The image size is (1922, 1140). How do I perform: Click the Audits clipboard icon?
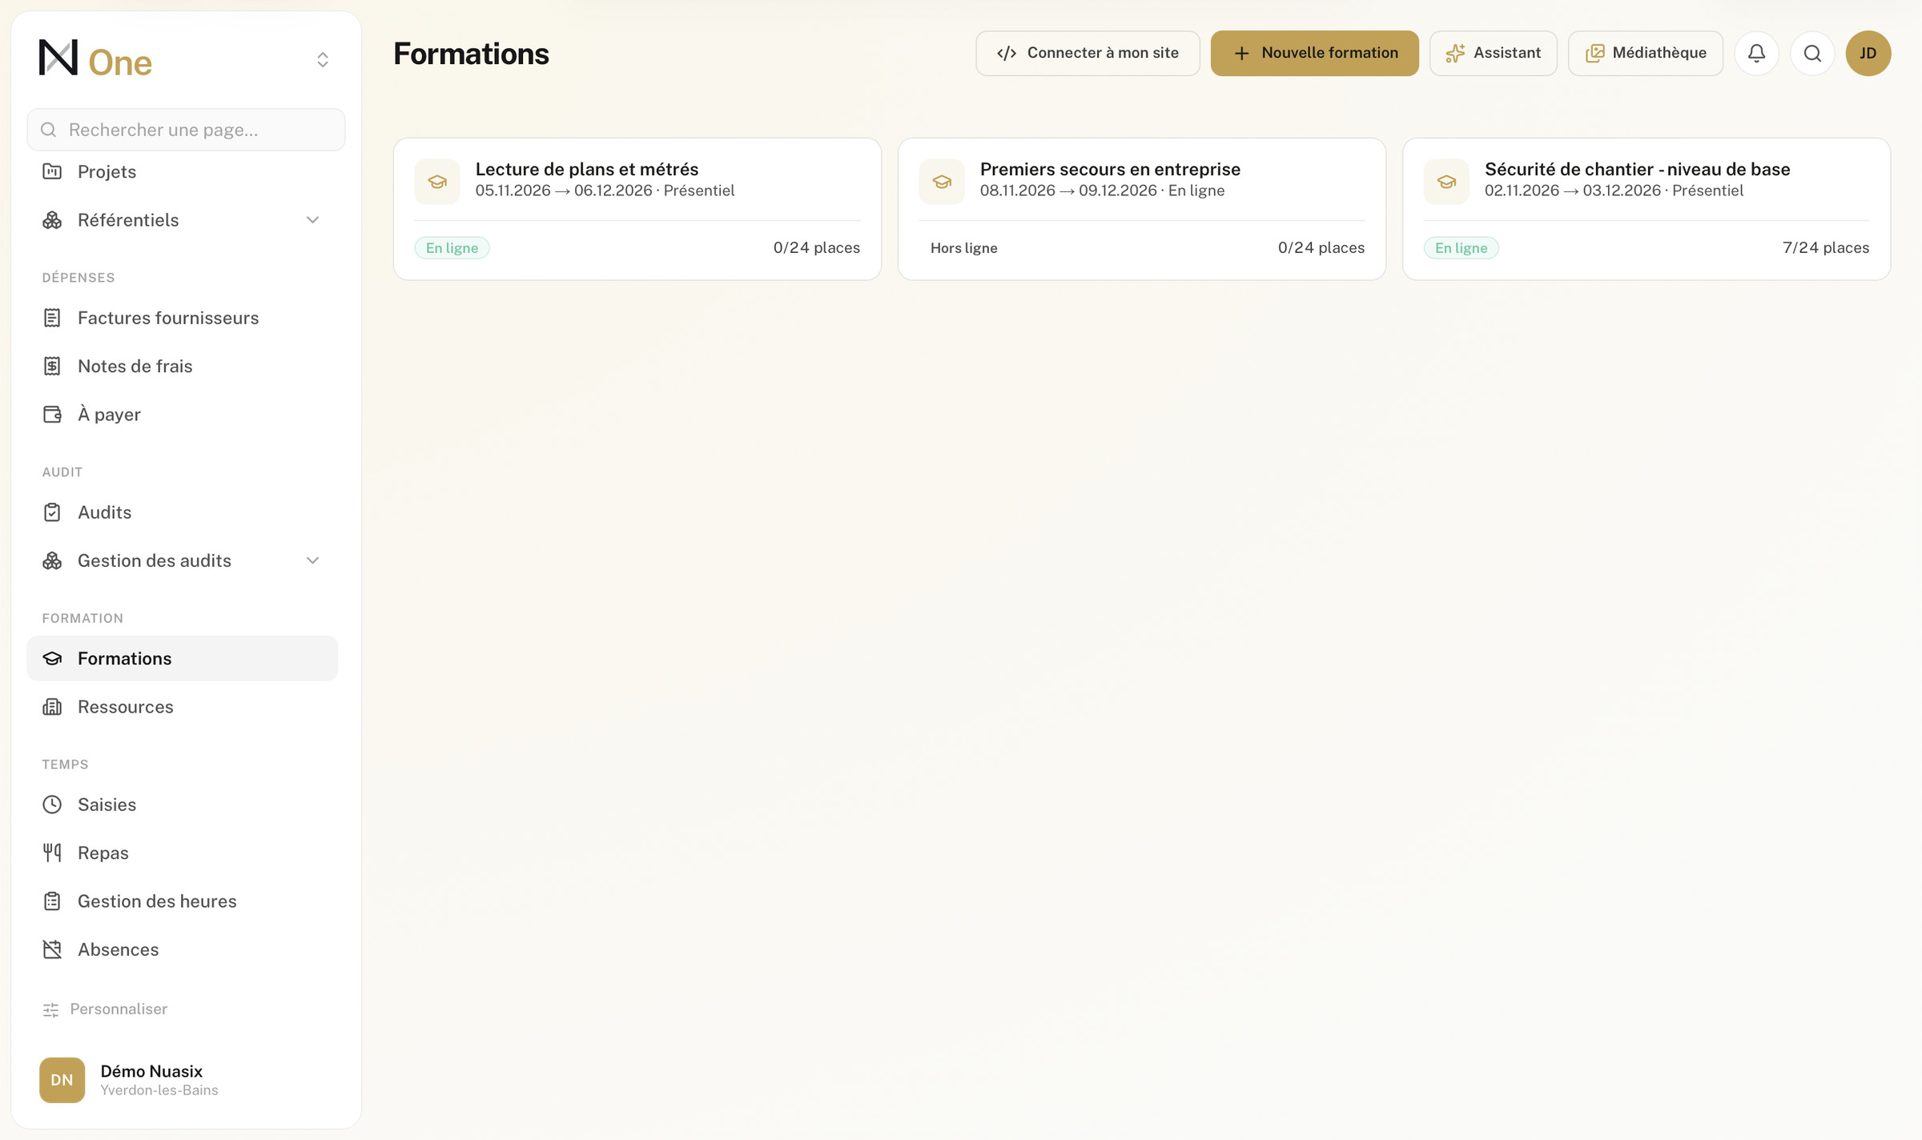tap(52, 512)
